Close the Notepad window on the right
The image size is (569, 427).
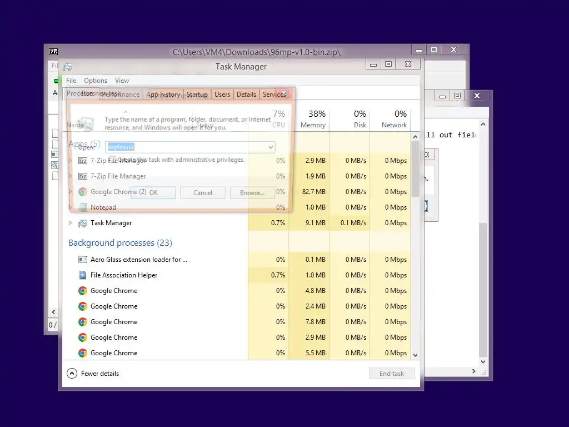pos(477,96)
